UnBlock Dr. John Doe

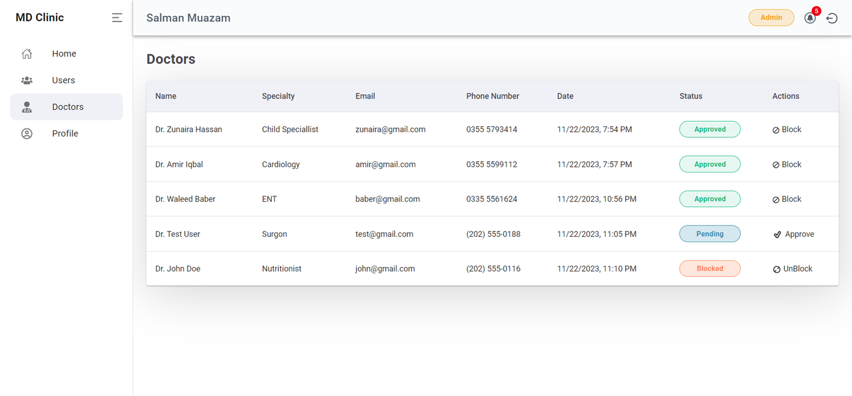(x=793, y=269)
